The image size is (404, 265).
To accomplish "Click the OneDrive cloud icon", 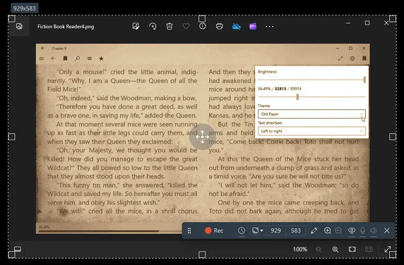I will click(x=236, y=26).
